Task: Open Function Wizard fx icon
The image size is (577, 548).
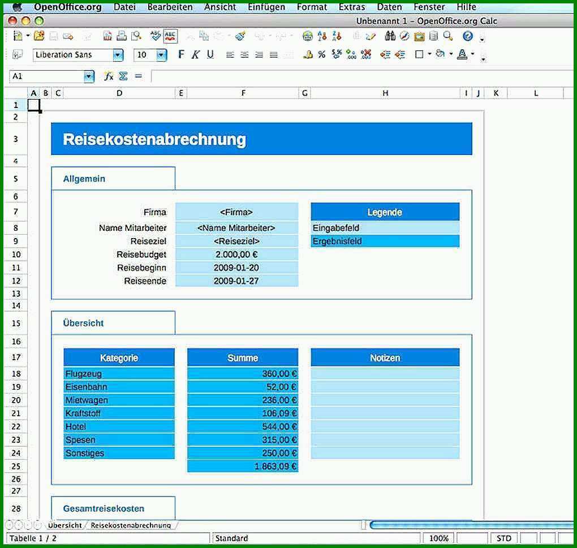Action: 109,76
